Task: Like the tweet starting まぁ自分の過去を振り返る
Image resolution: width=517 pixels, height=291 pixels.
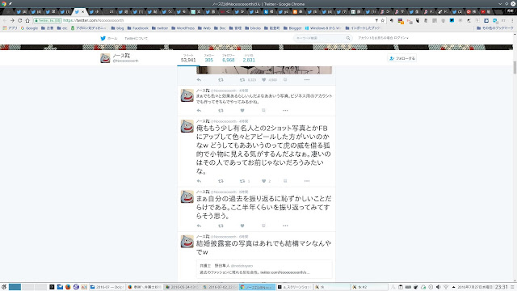Action: (x=242, y=226)
